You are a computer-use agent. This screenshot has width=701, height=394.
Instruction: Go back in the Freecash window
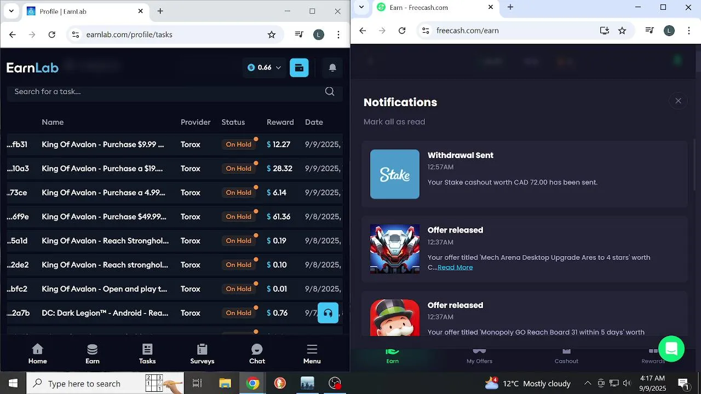coord(363,31)
